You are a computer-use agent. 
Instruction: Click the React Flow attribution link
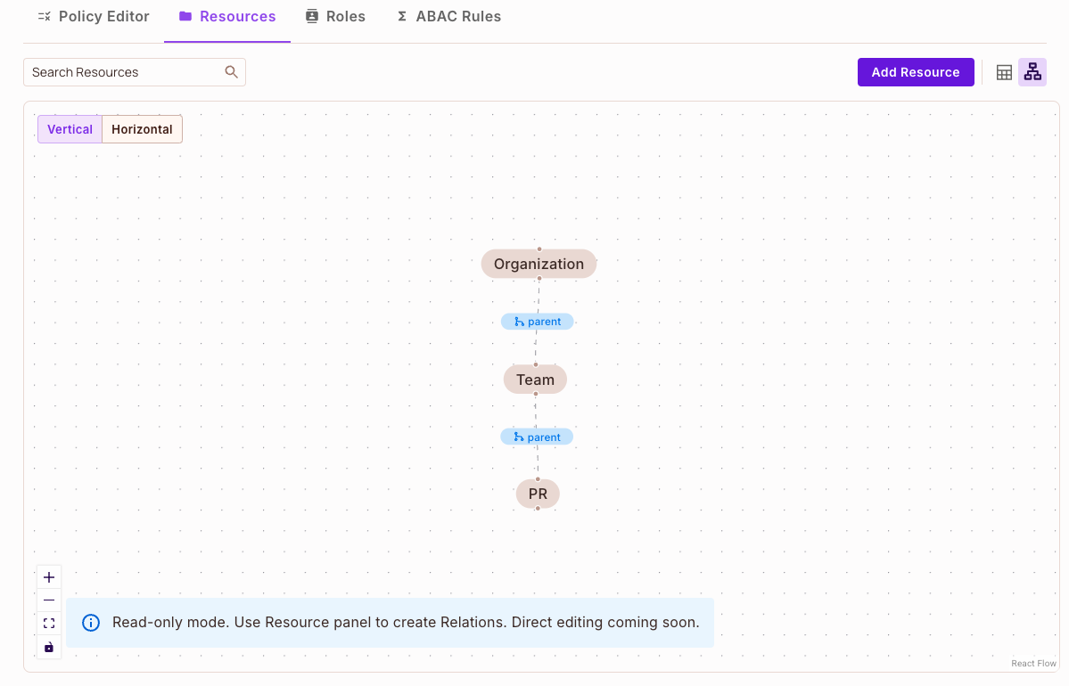coord(1033,663)
